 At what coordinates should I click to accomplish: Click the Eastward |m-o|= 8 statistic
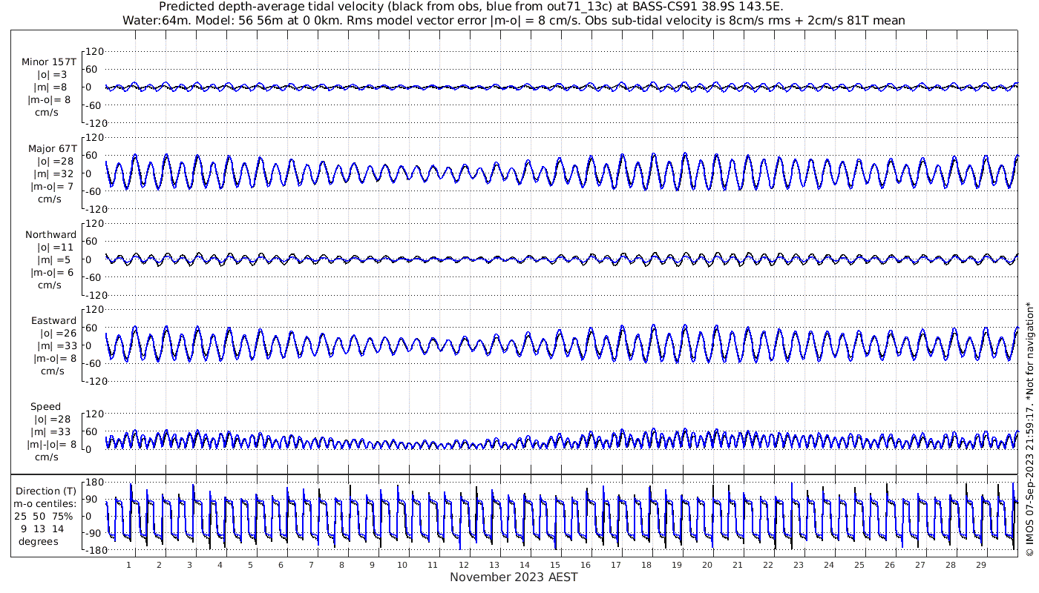53,358
